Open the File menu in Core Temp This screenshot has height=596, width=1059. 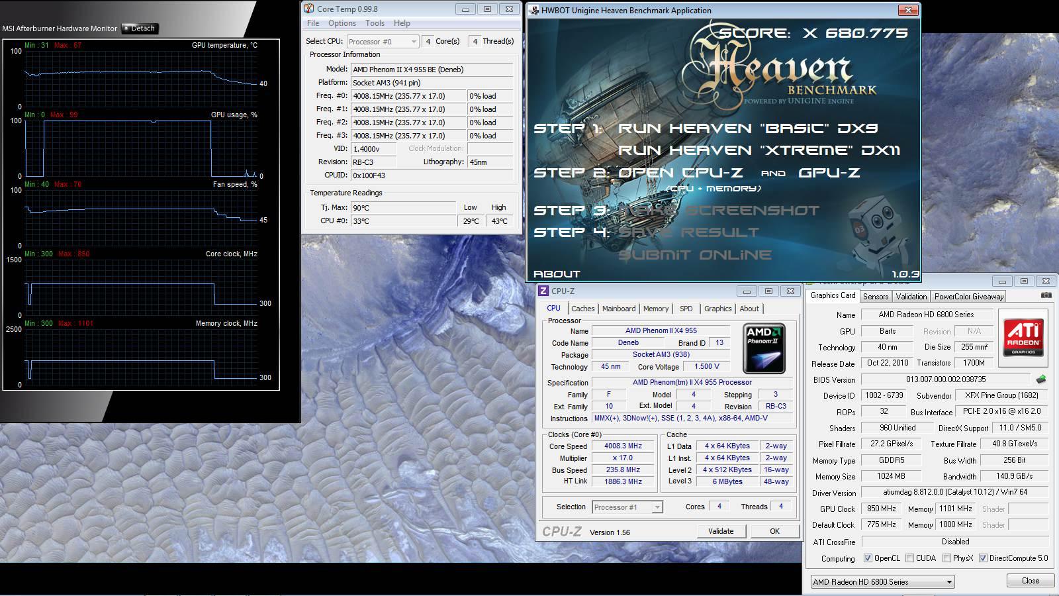(313, 23)
